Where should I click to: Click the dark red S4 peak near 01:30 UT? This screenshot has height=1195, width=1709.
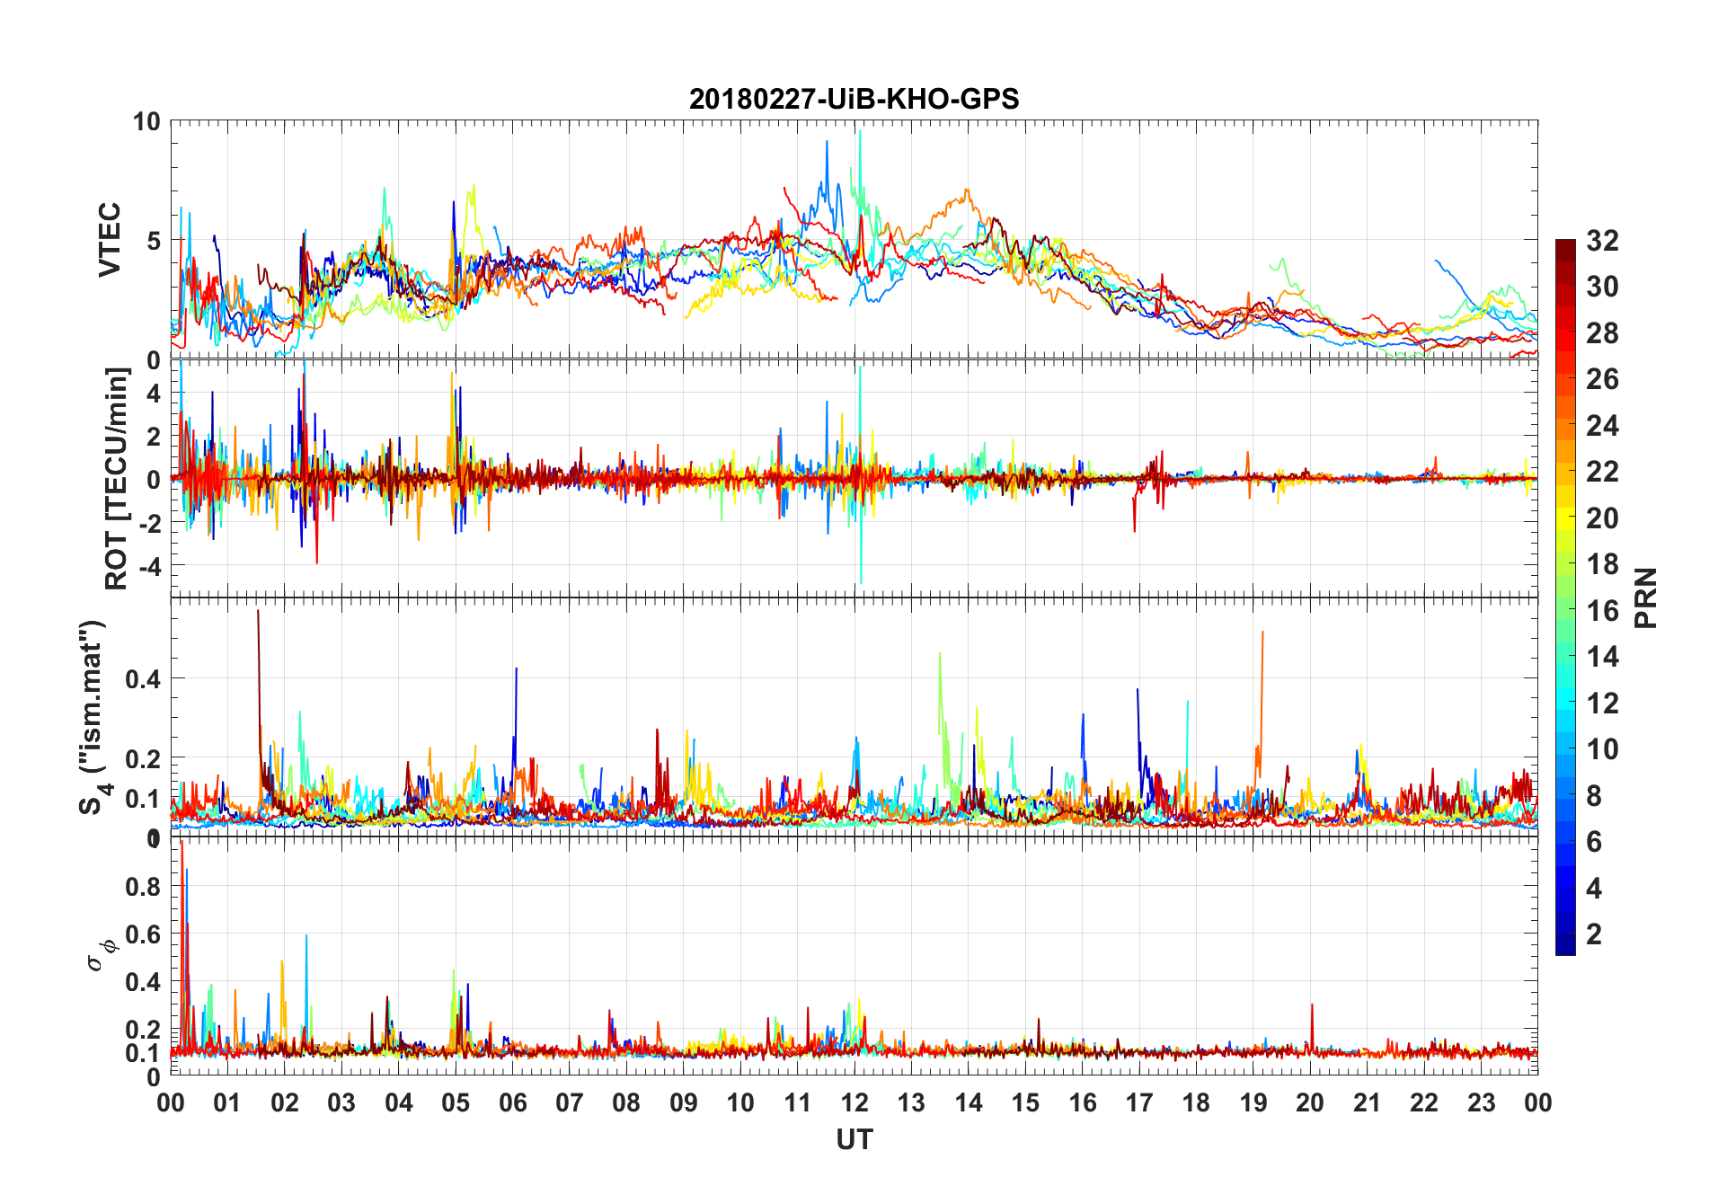tap(258, 612)
